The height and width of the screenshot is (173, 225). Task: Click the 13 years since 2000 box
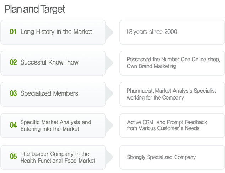(172, 32)
